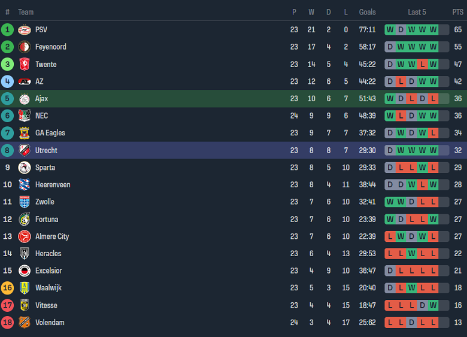The height and width of the screenshot is (337, 467).
Task: Click the Fortuna club crest icon
Action: tap(25, 219)
